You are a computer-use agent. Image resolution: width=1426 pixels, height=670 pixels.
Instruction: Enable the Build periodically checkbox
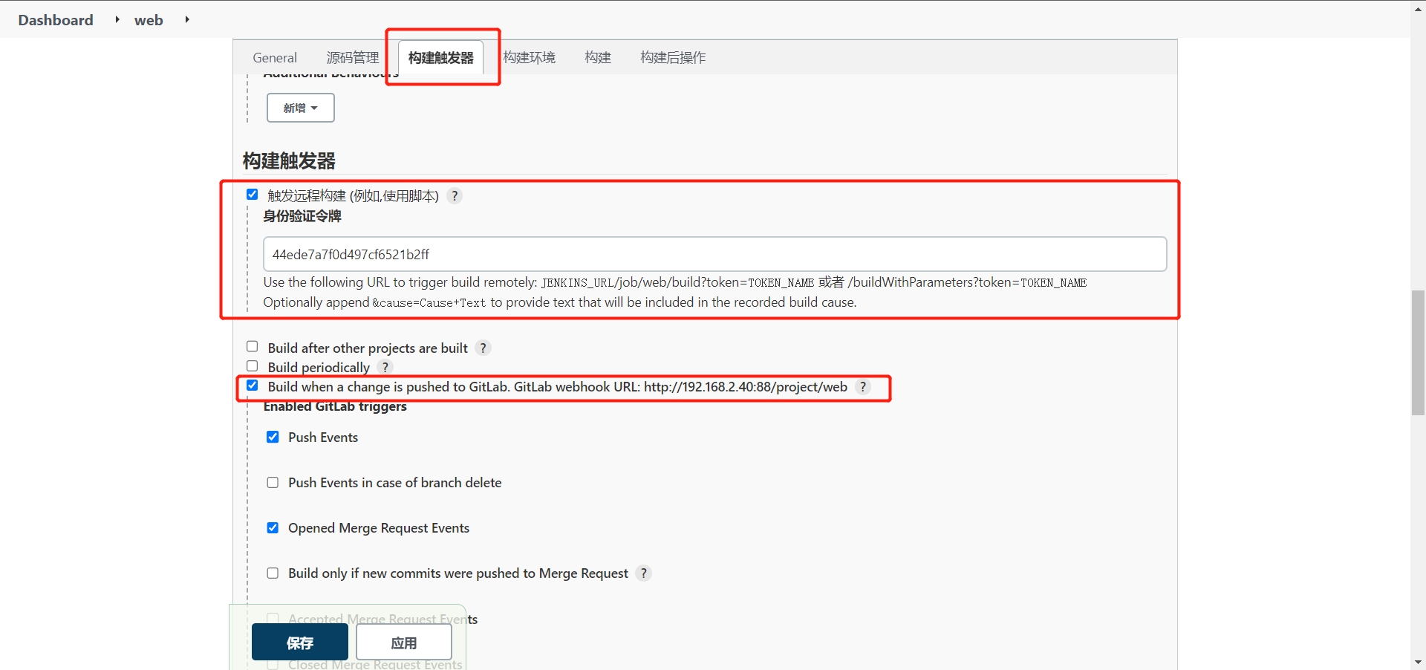[253, 366]
